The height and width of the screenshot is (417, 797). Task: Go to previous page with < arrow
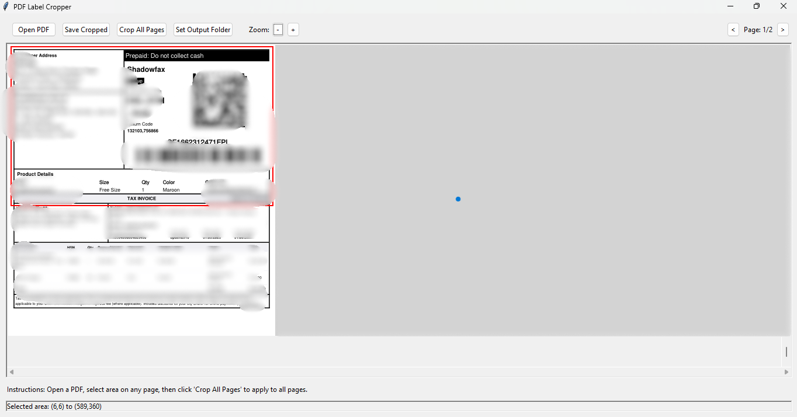tap(733, 30)
